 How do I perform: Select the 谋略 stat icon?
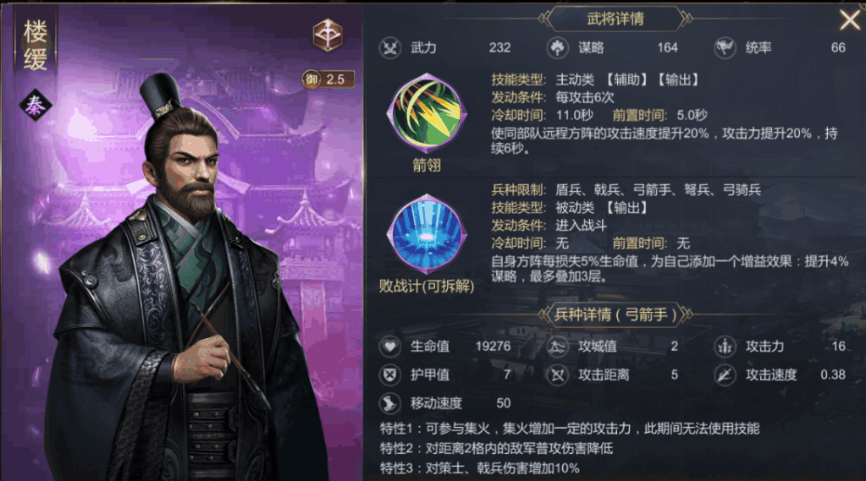click(x=557, y=48)
